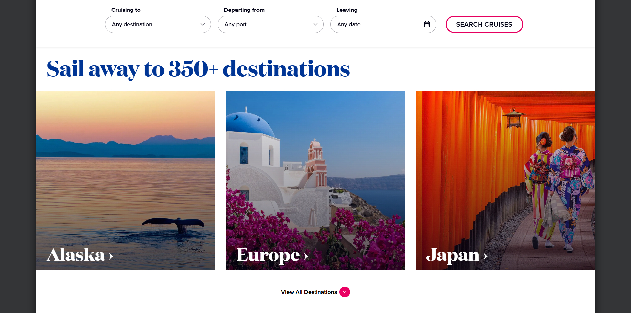Click the arrow next to the Japan label
Viewport: 631px width, 313px height.
tap(486, 257)
